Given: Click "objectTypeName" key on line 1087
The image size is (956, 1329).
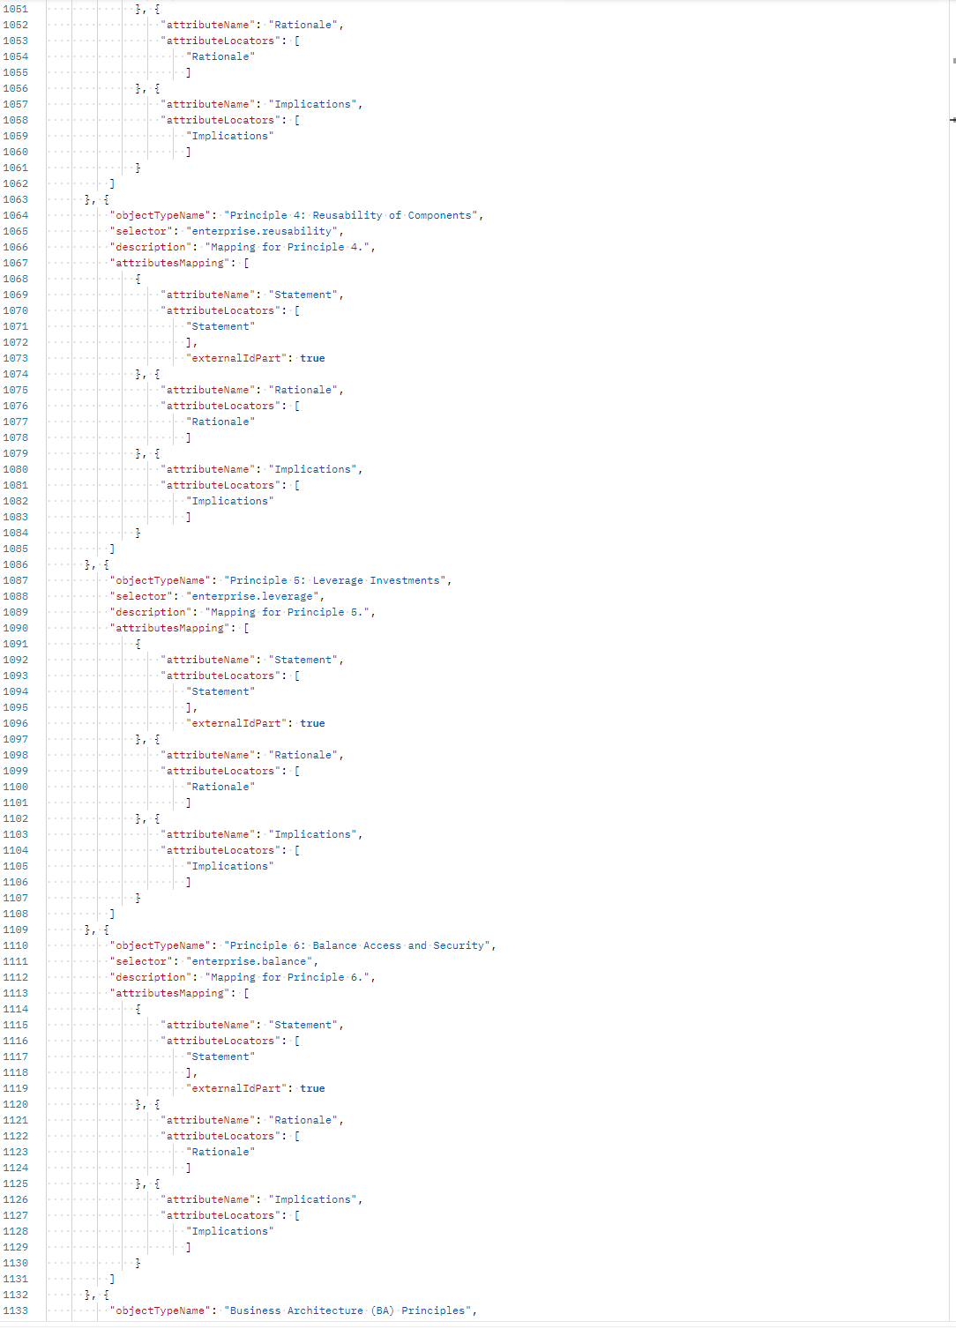Looking at the screenshot, I should [x=161, y=580].
